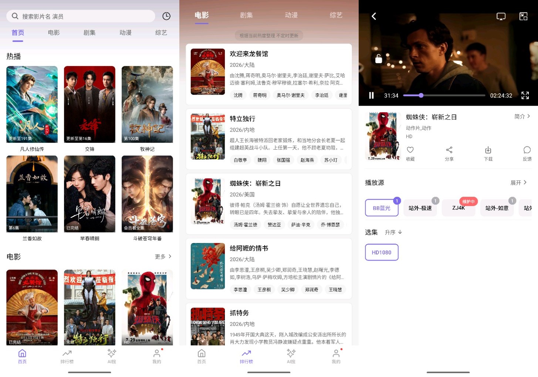Add movie to favorites with 收藏 heart

pyautogui.click(x=410, y=150)
